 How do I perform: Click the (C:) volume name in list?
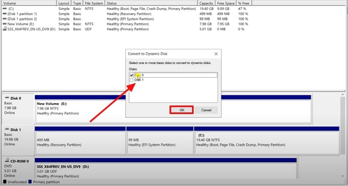coord(11,9)
